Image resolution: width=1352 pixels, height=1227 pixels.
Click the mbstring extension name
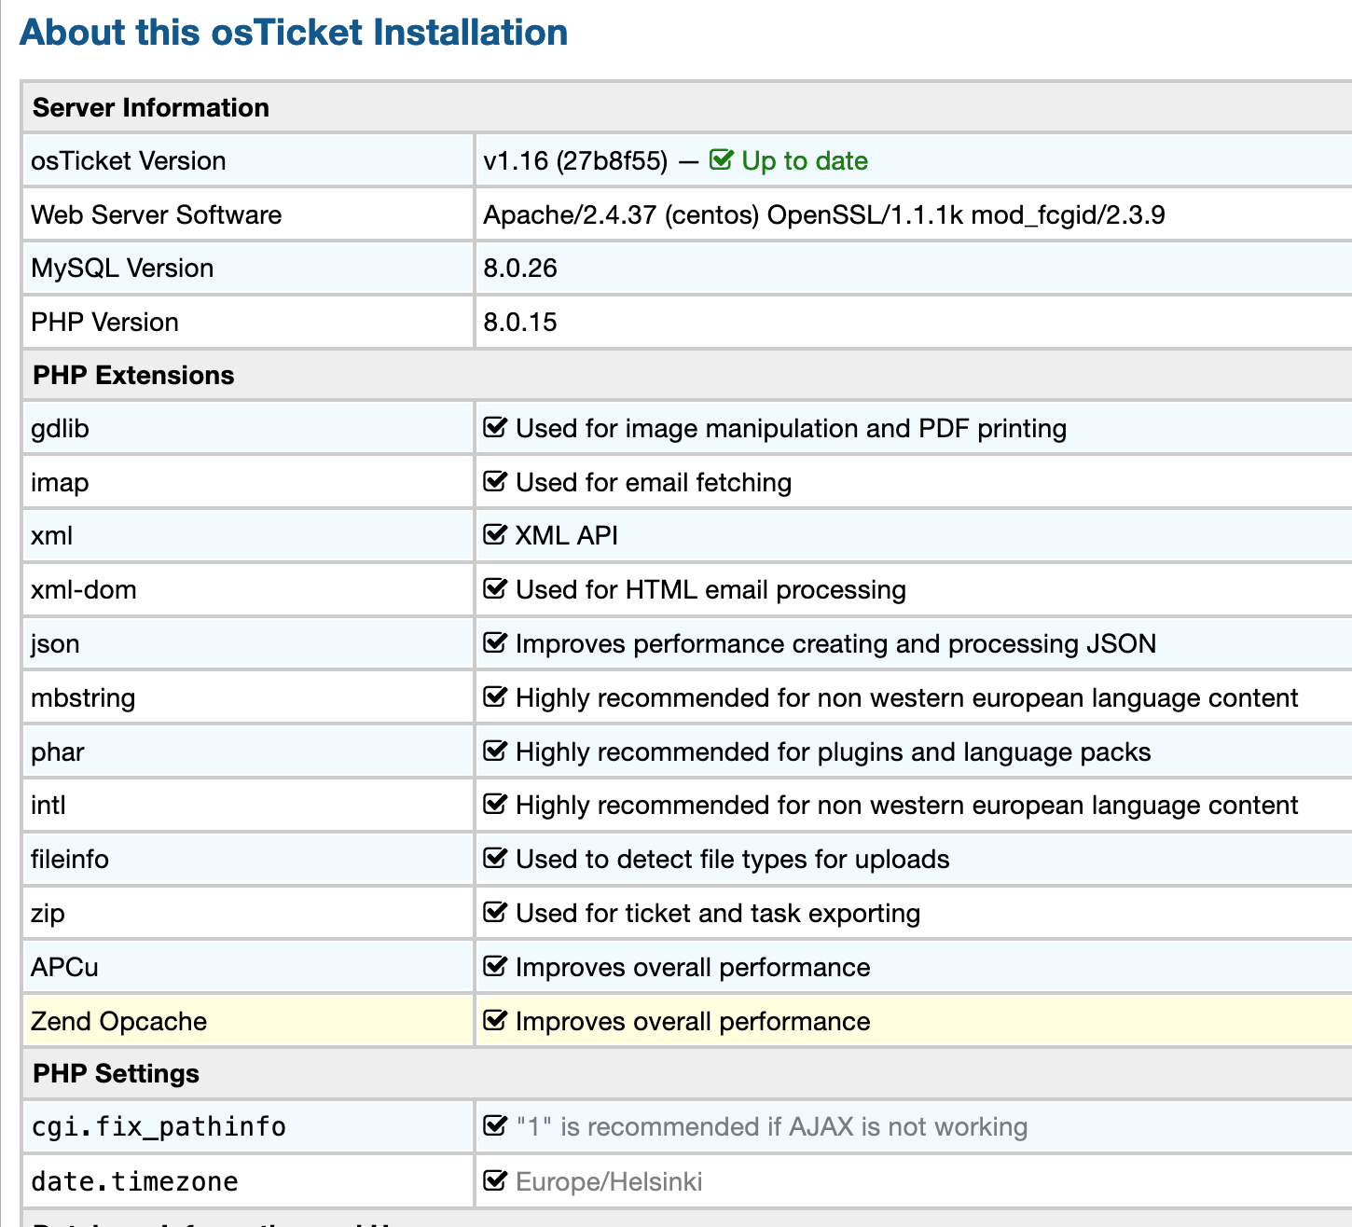83,697
